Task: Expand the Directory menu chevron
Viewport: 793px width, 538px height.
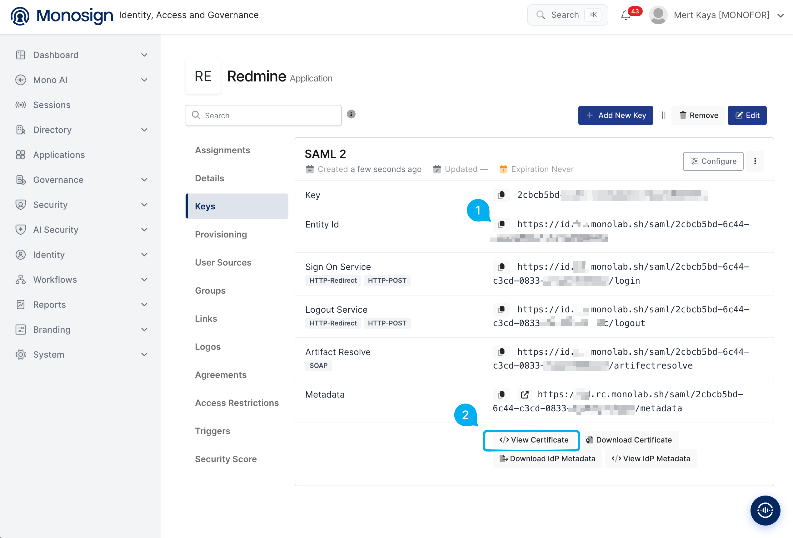Action: pyautogui.click(x=144, y=130)
